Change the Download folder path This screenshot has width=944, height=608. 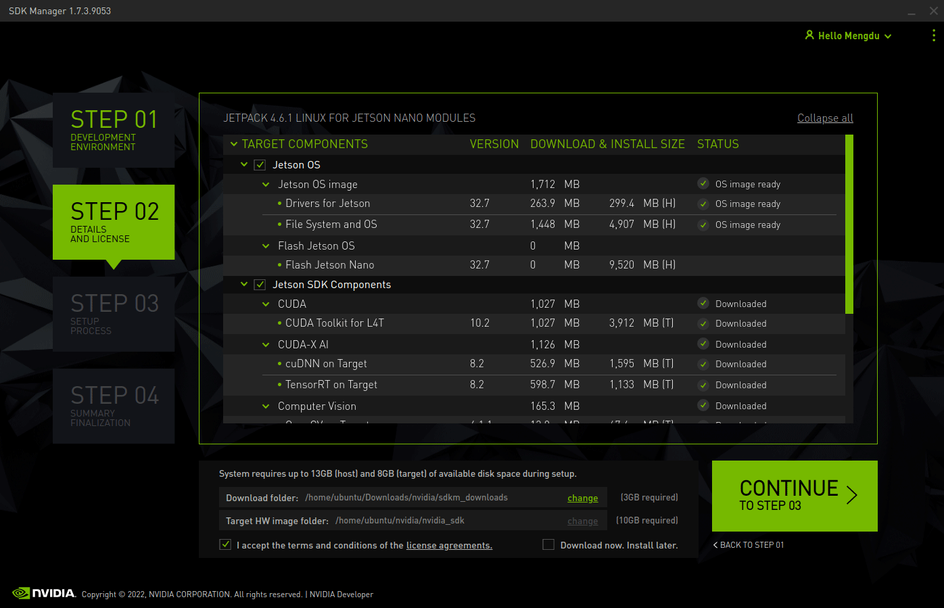coord(582,498)
